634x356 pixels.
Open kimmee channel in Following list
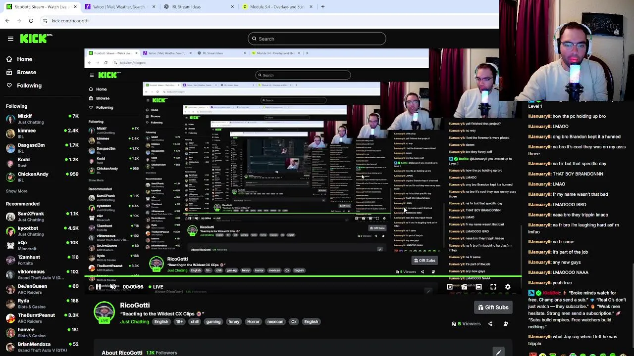(x=42, y=133)
